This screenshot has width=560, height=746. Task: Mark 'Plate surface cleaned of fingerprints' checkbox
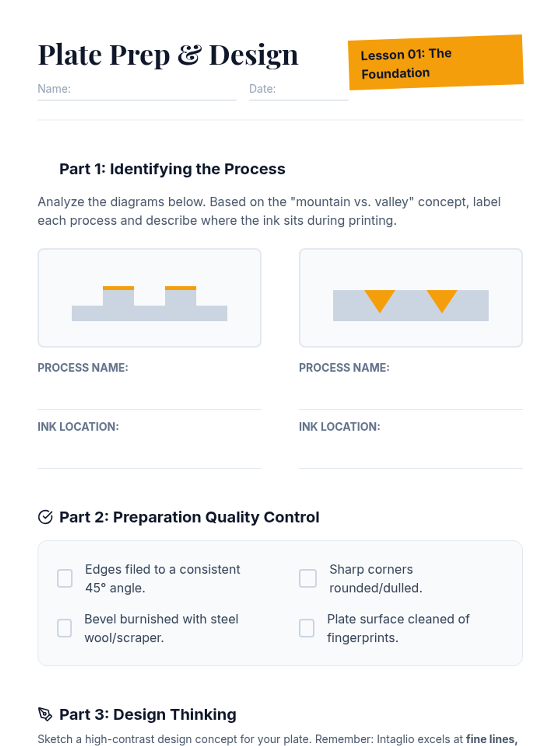pyautogui.click(x=307, y=628)
